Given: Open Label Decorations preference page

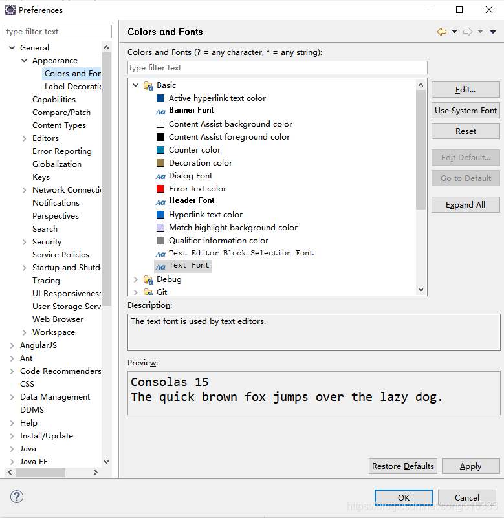Looking at the screenshot, I should pos(72,86).
